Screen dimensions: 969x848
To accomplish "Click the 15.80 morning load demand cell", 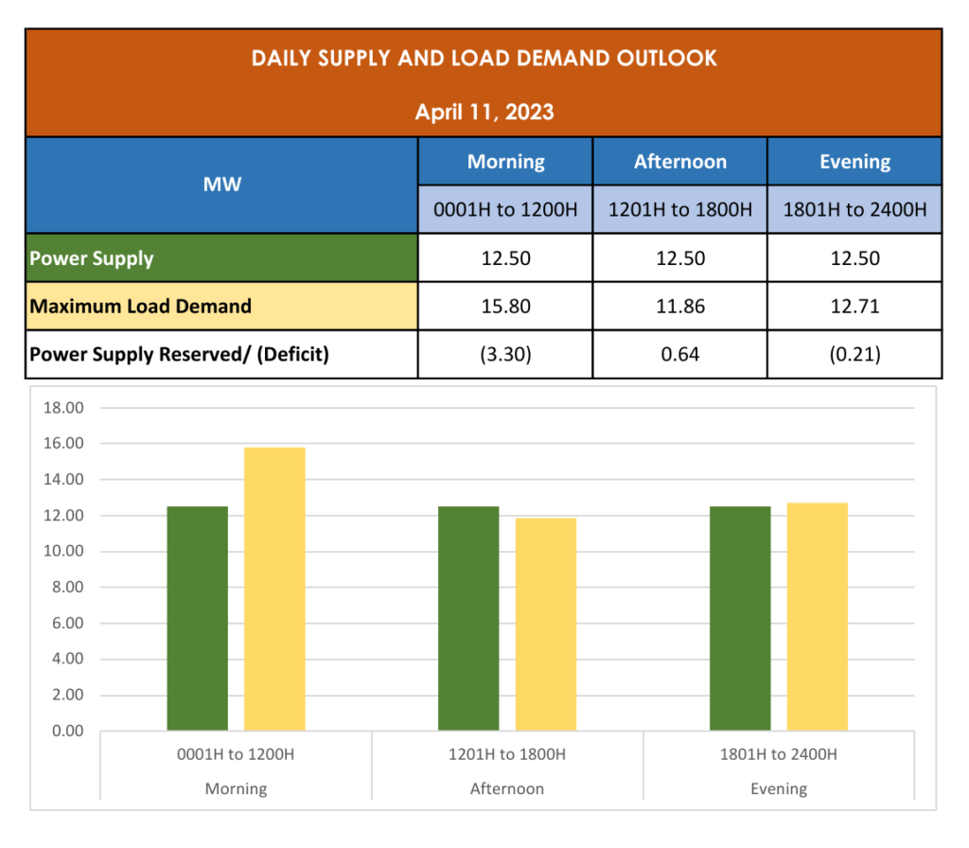I will pyautogui.click(x=505, y=307).
